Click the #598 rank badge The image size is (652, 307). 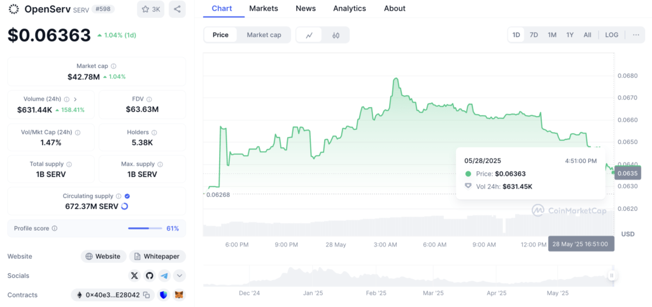(x=103, y=9)
